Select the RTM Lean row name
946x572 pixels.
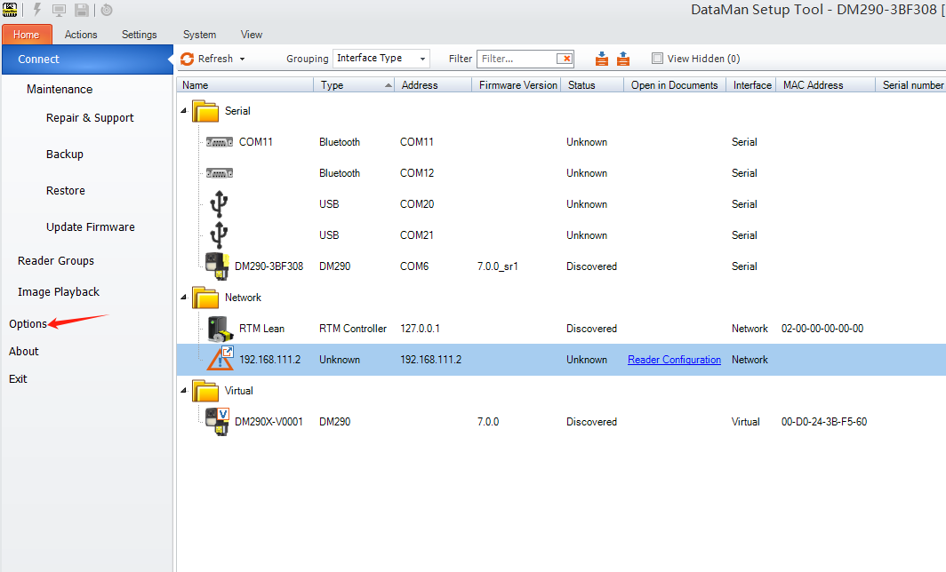coord(261,329)
